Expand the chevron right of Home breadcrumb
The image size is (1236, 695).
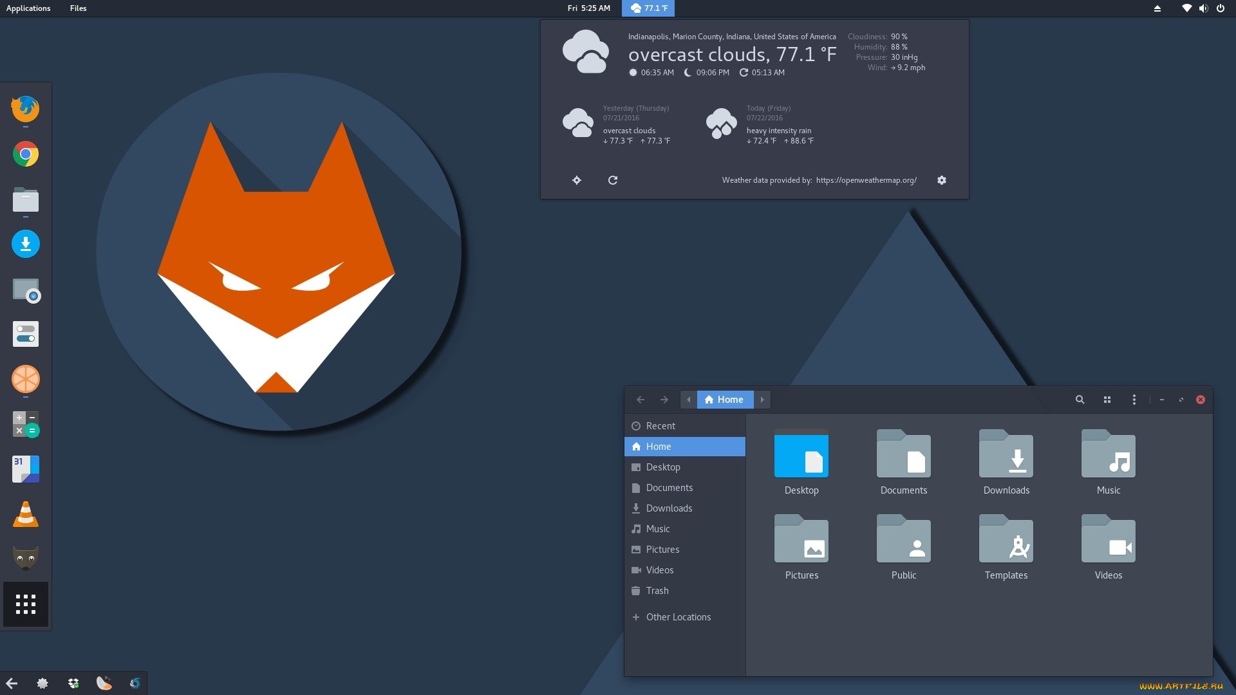click(x=762, y=400)
